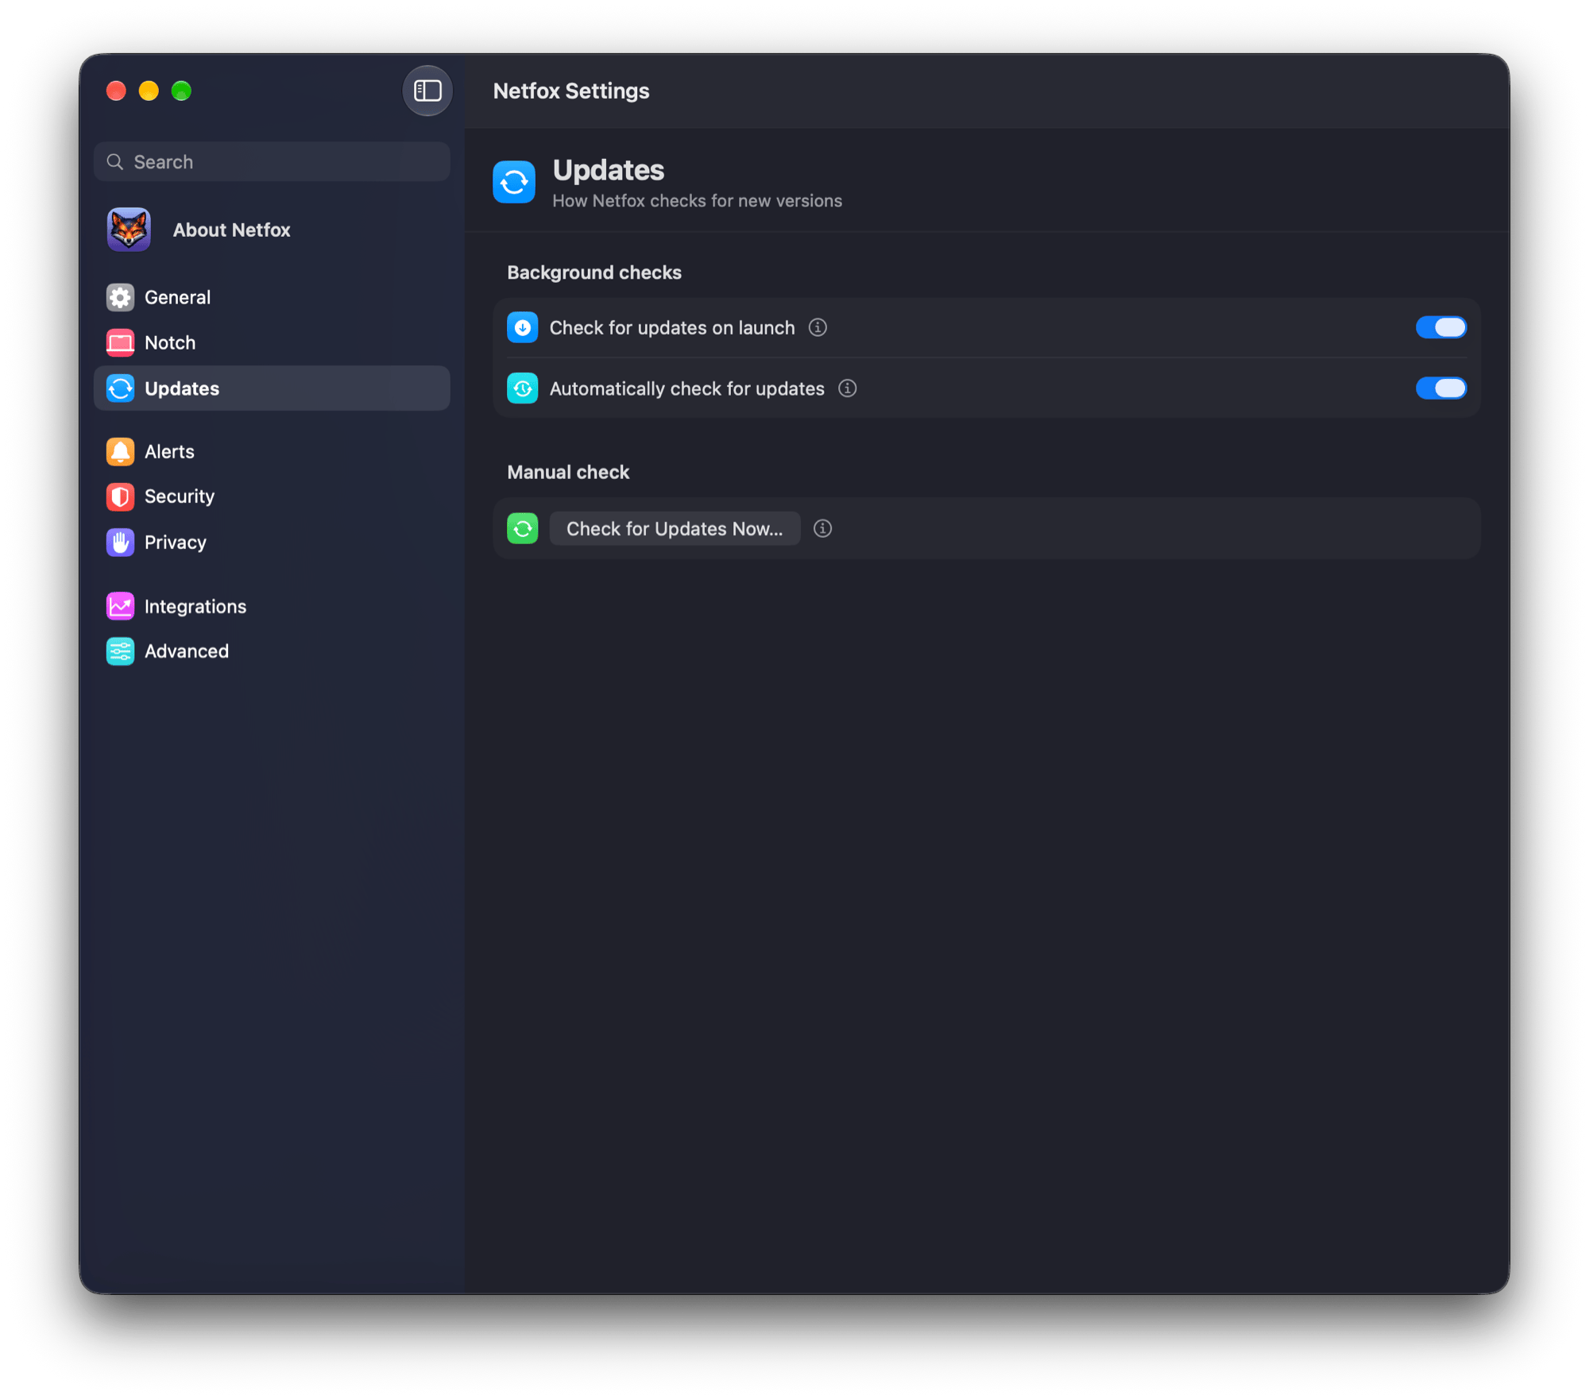Click the Security shield icon
This screenshot has width=1589, height=1399.
(x=120, y=497)
